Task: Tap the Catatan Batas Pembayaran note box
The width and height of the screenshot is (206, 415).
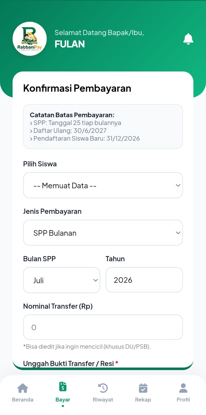Action: (x=103, y=127)
